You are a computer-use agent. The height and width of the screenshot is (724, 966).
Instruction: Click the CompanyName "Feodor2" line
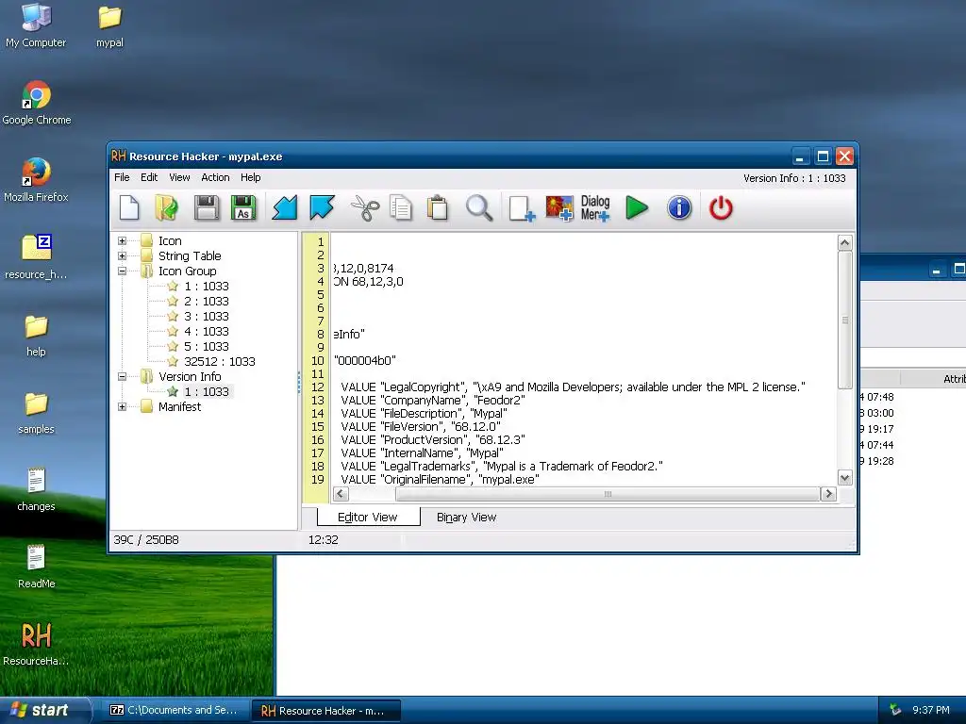click(432, 400)
